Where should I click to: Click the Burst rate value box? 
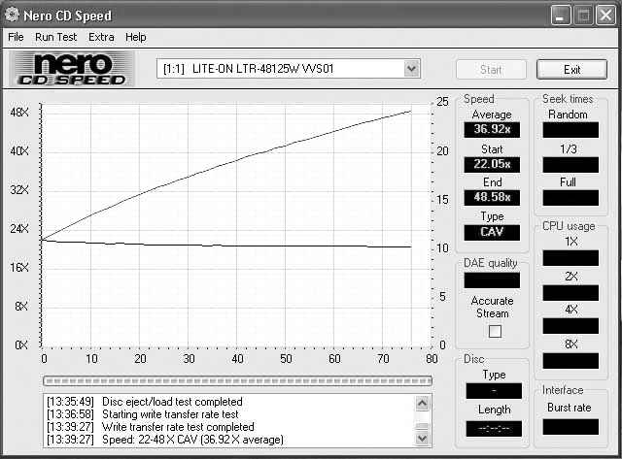click(570, 427)
